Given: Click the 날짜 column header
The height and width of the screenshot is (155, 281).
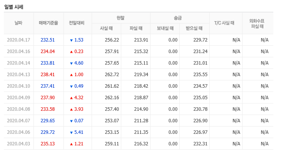Looking at the screenshot, I should [x=18, y=23].
